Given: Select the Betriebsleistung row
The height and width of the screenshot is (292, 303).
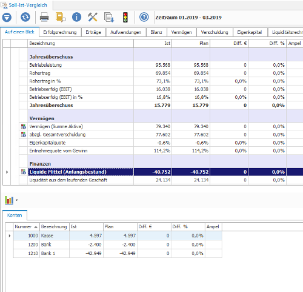Looking at the screenshot, I should coord(161,65).
